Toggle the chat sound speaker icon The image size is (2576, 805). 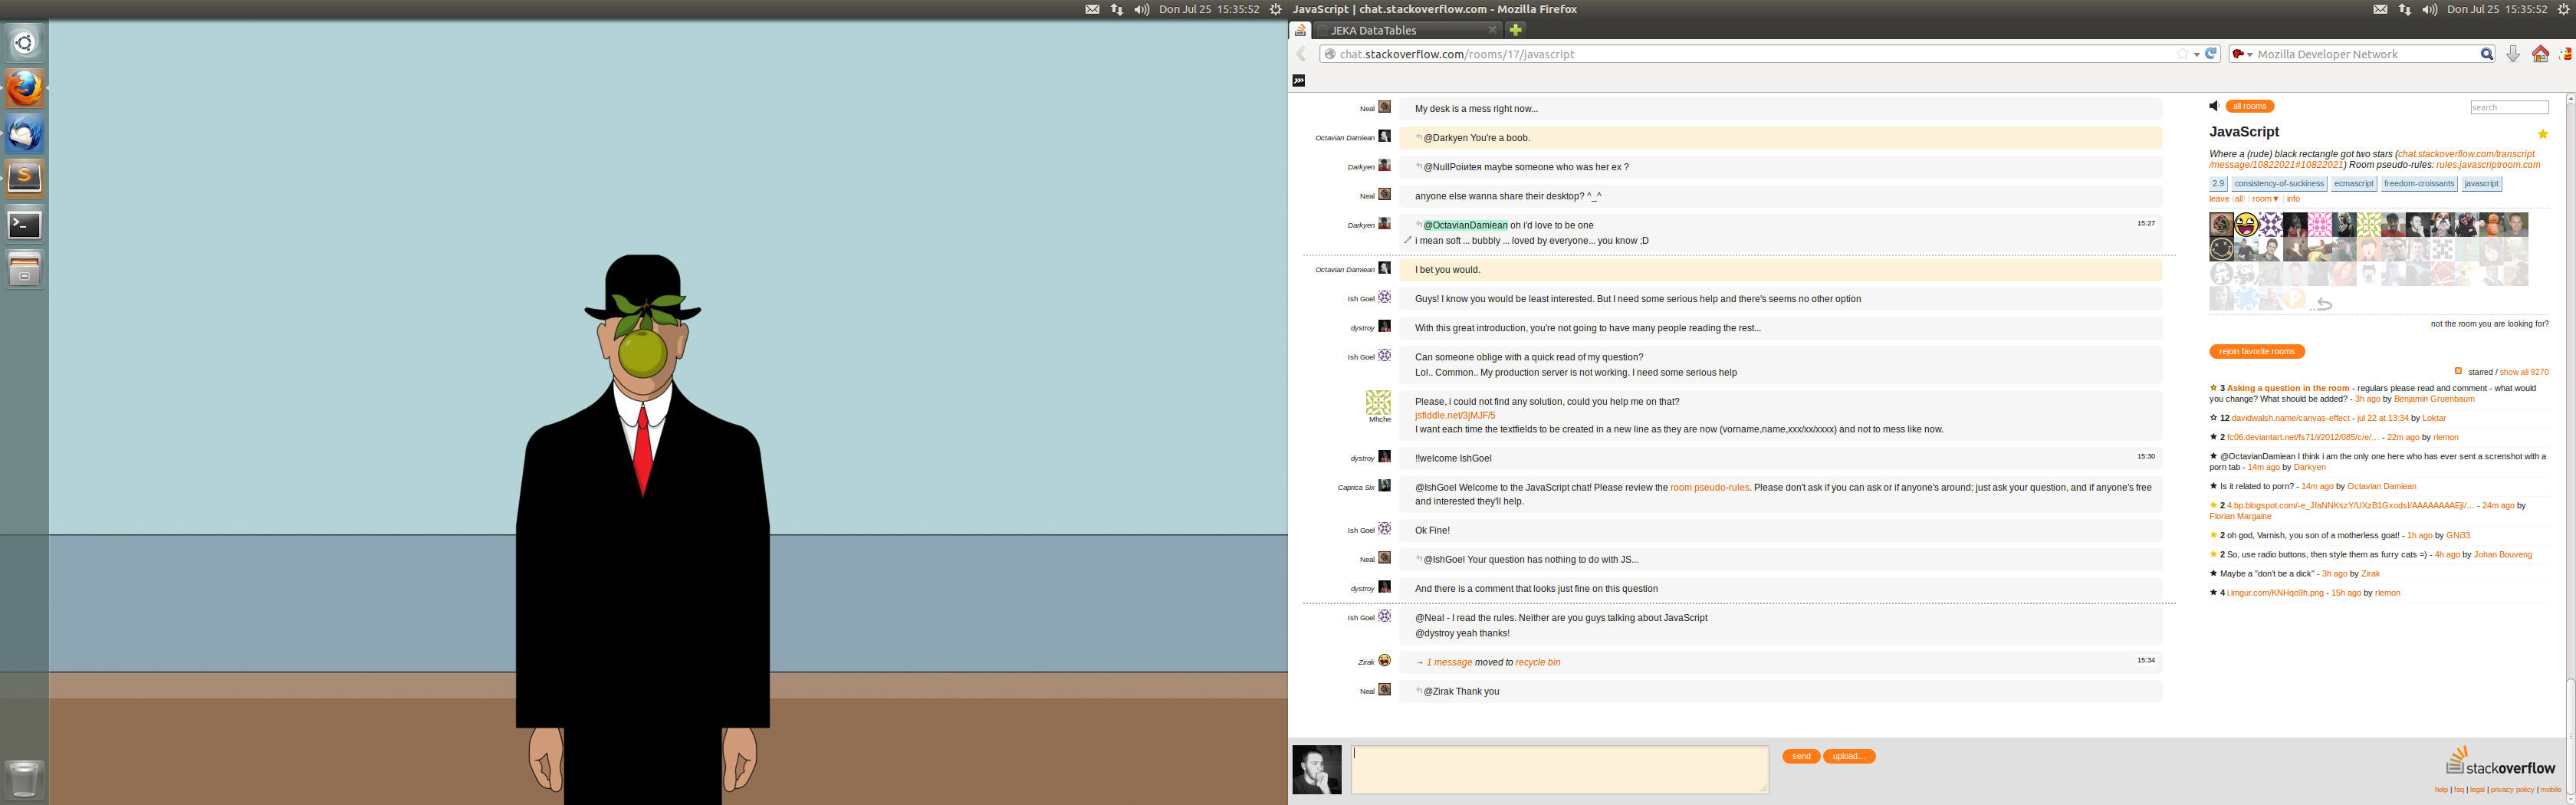tap(2215, 106)
